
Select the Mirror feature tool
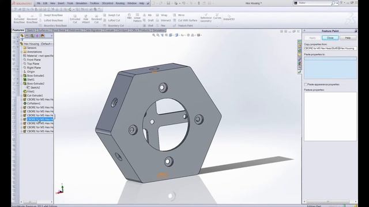click(179, 15)
